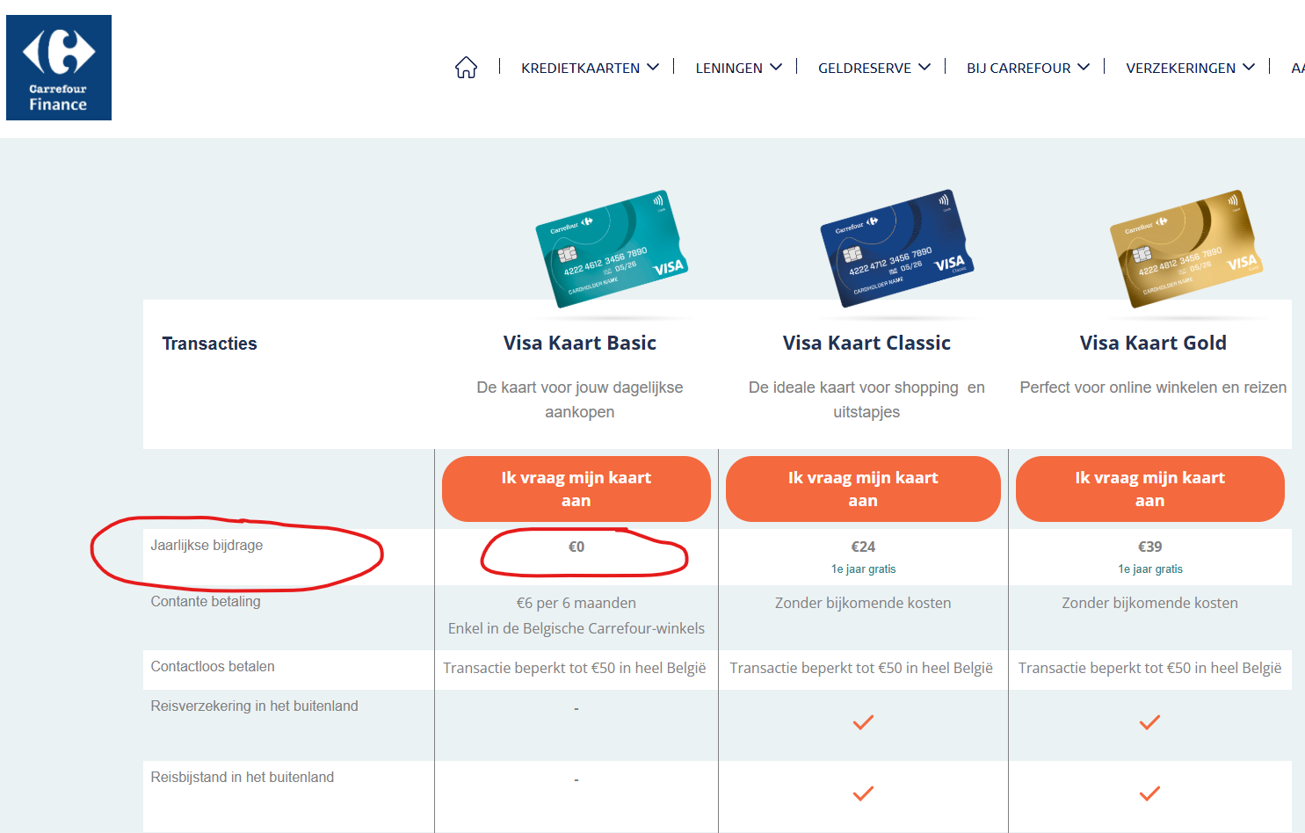Click the Visa Kaart Classic heading
Image resolution: width=1305 pixels, height=833 pixels.
866,343
